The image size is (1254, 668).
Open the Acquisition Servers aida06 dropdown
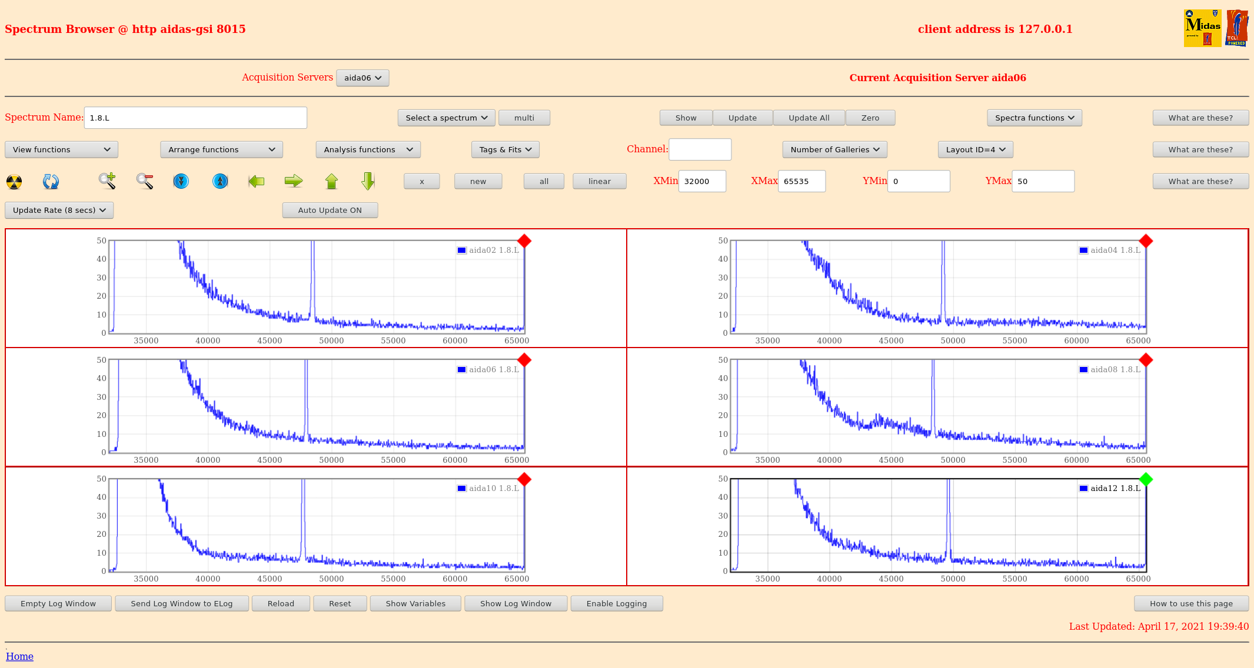coord(362,78)
